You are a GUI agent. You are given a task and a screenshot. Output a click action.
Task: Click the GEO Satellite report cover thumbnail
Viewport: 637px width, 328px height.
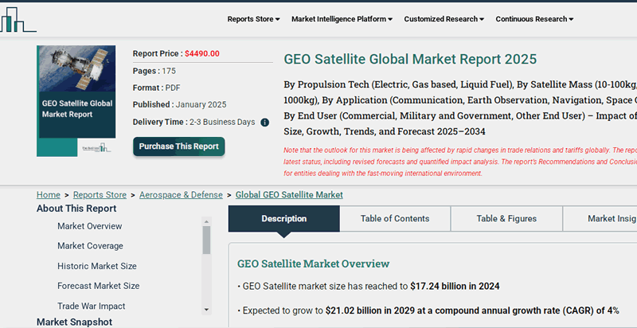(x=76, y=100)
